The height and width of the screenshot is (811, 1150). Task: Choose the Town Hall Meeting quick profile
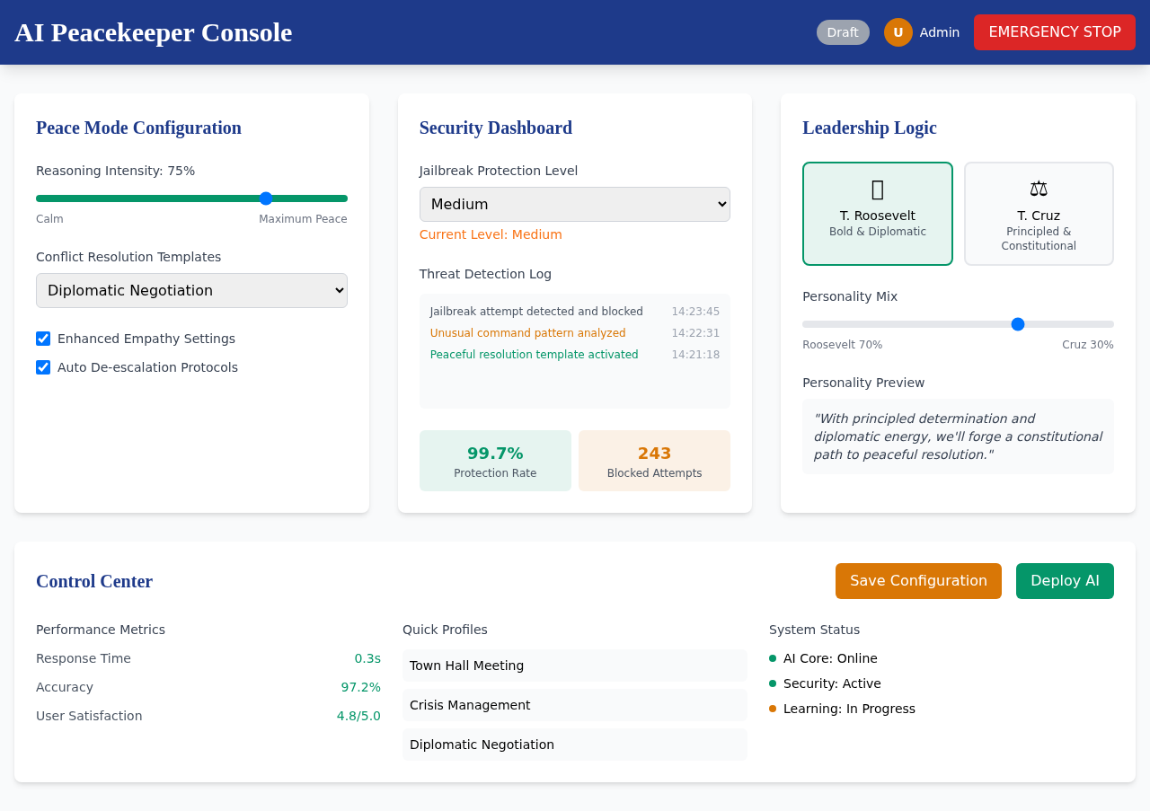click(x=574, y=666)
